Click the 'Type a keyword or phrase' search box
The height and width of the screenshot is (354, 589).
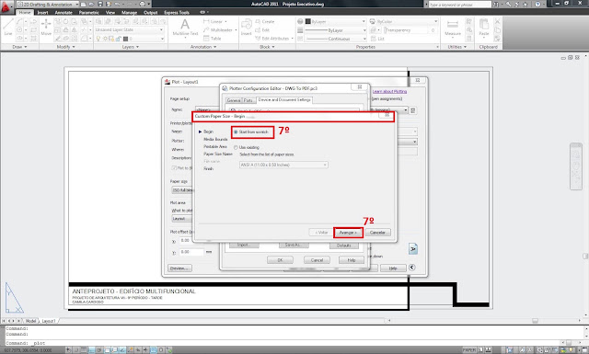pyautogui.click(x=460, y=4)
